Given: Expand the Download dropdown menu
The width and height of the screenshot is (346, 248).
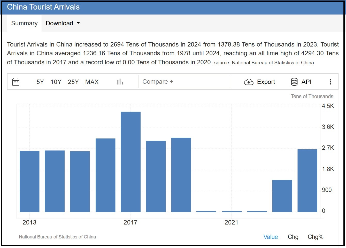Looking at the screenshot, I should (63, 23).
